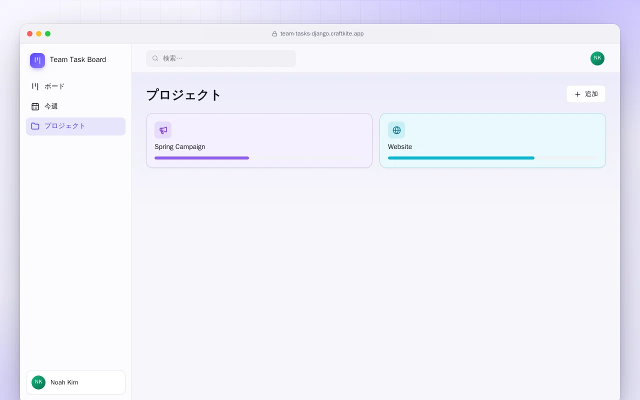This screenshot has height=400, width=640.
Task: Click the megaphone icon on Spring Campaign card
Action: (163, 130)
